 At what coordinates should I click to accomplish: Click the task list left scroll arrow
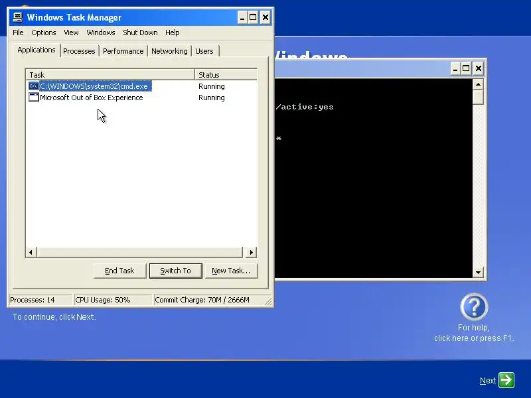(31, 252)
